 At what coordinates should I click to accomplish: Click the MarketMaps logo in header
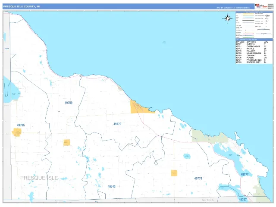click(x=261, y=6)
